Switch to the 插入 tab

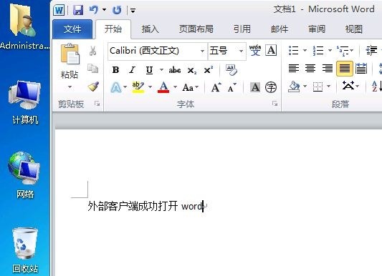151,29
